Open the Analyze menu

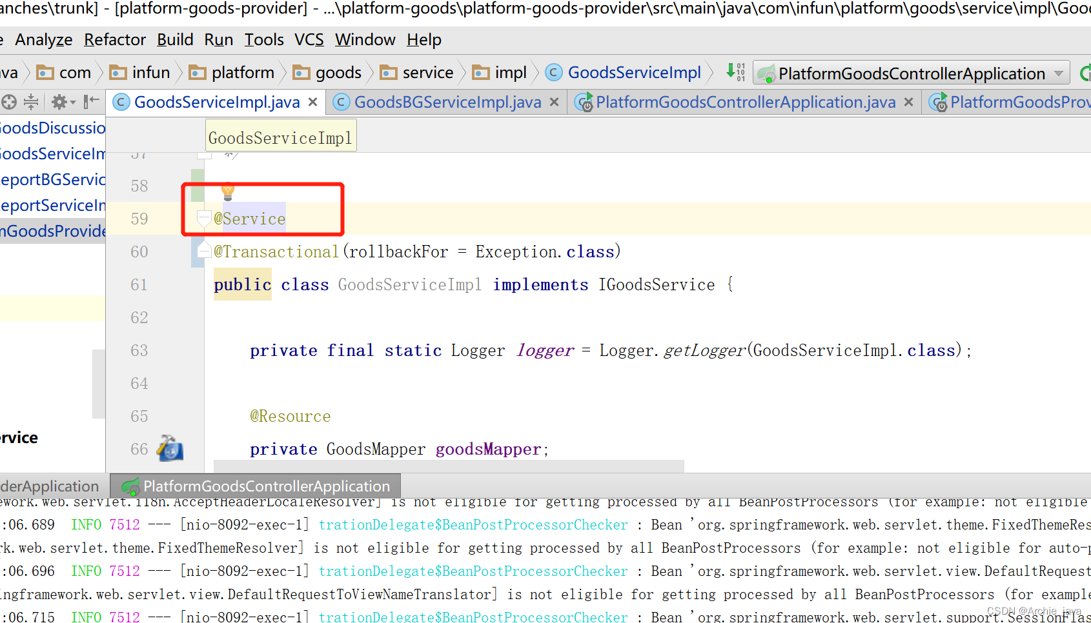[x=43, y=40]
